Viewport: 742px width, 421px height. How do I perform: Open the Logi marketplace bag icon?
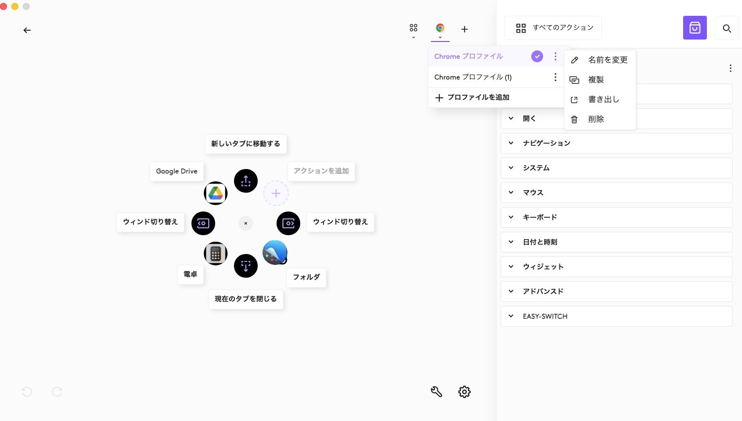coord(695,28)
